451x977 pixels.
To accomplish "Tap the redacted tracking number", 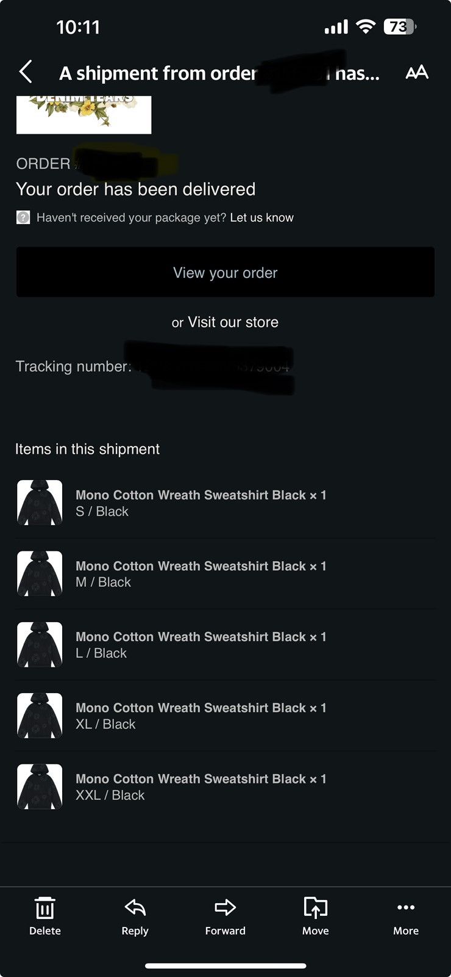I will point(210,366).
